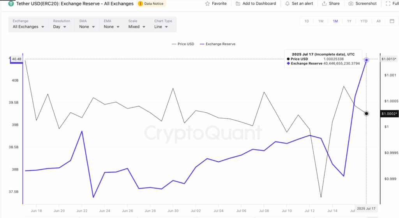Click the Price USD black data point
The height and width of the screenshot is (218, 399).
pos(366,113)
